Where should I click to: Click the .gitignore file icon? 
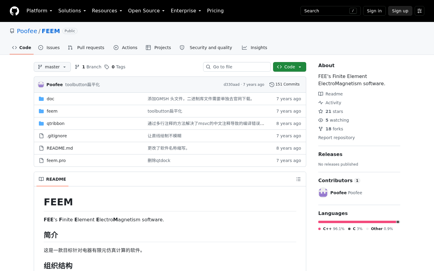tap(42, 136)
